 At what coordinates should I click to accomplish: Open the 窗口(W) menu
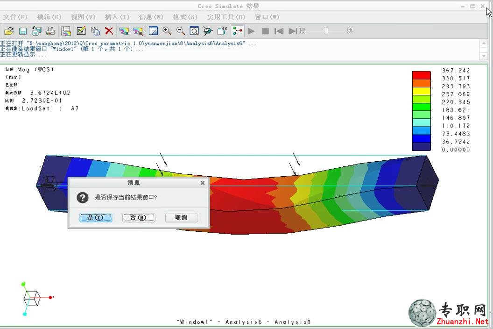tap(267, 17)
